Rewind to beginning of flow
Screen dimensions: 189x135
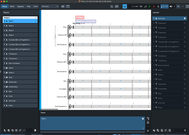click(x=141, y=7)
